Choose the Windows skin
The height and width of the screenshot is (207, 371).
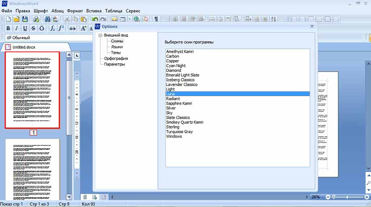(238, 137)
